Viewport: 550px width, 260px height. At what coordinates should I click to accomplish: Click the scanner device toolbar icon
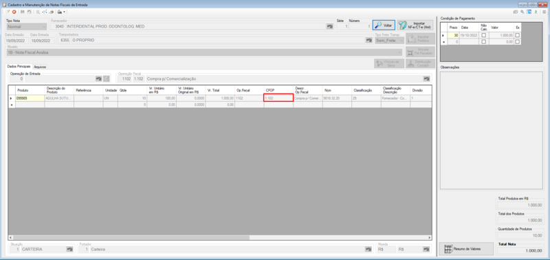pyautogui.click(x=51, y=12)
